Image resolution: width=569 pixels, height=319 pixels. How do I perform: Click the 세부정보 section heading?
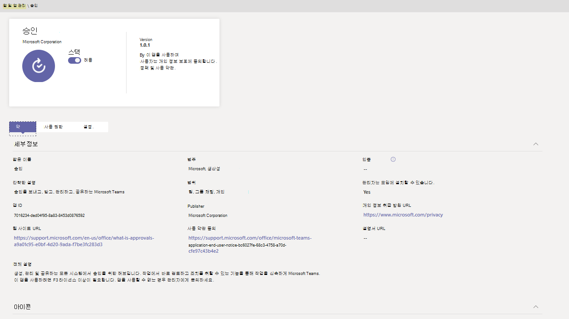point(26,144)
